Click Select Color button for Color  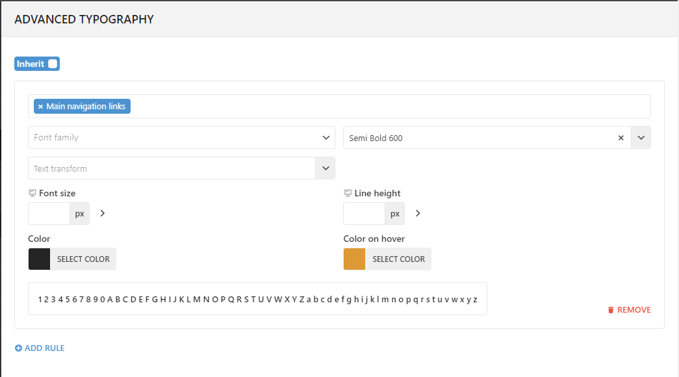[x=83, y=259]
